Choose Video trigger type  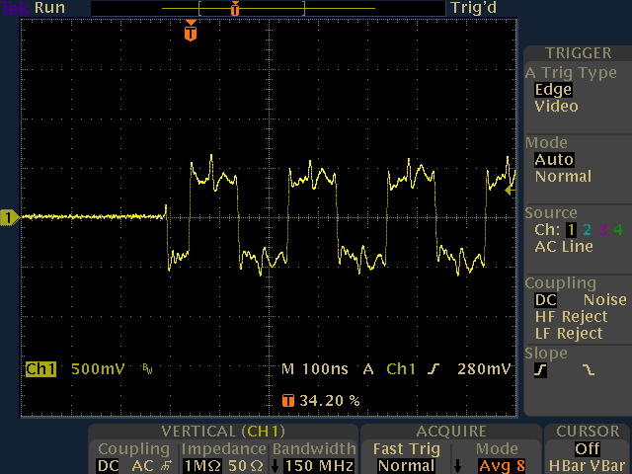[556, 107]
